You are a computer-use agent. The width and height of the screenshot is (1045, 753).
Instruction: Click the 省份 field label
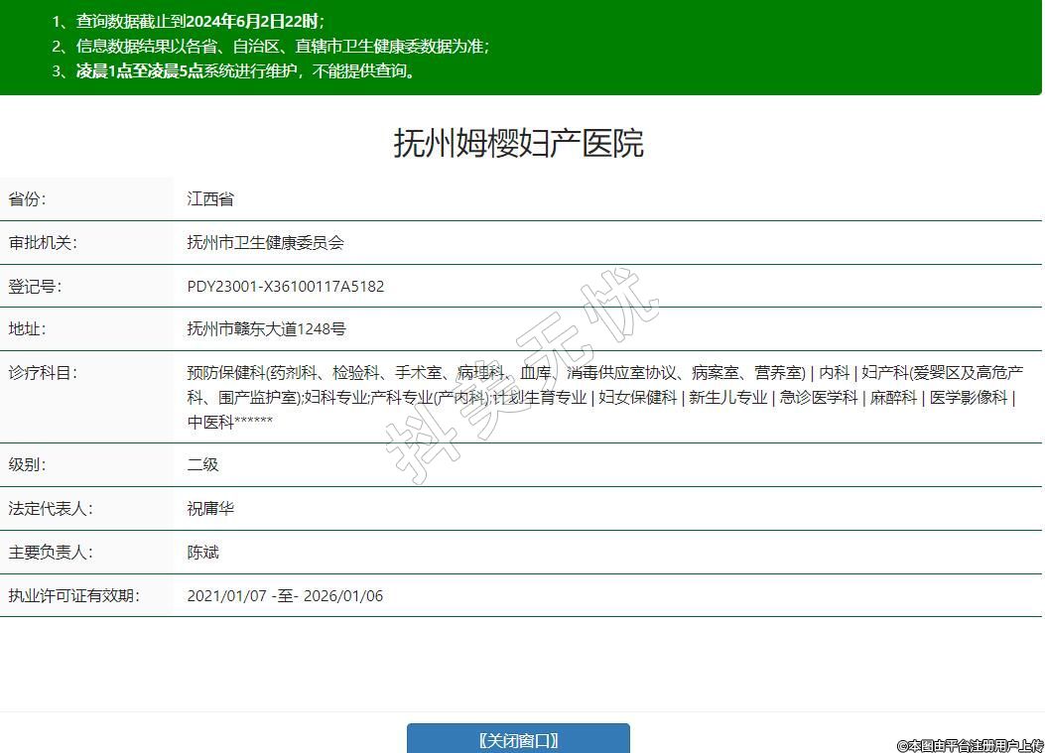click(27, 198)
